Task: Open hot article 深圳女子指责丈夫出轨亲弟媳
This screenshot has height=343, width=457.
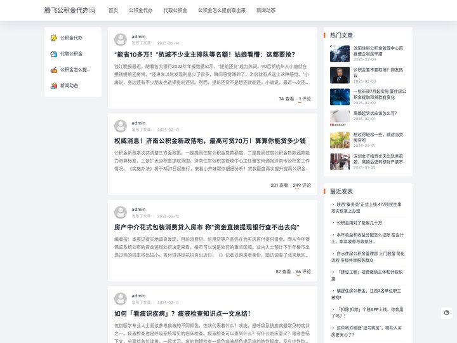Action: pos(380,159)
